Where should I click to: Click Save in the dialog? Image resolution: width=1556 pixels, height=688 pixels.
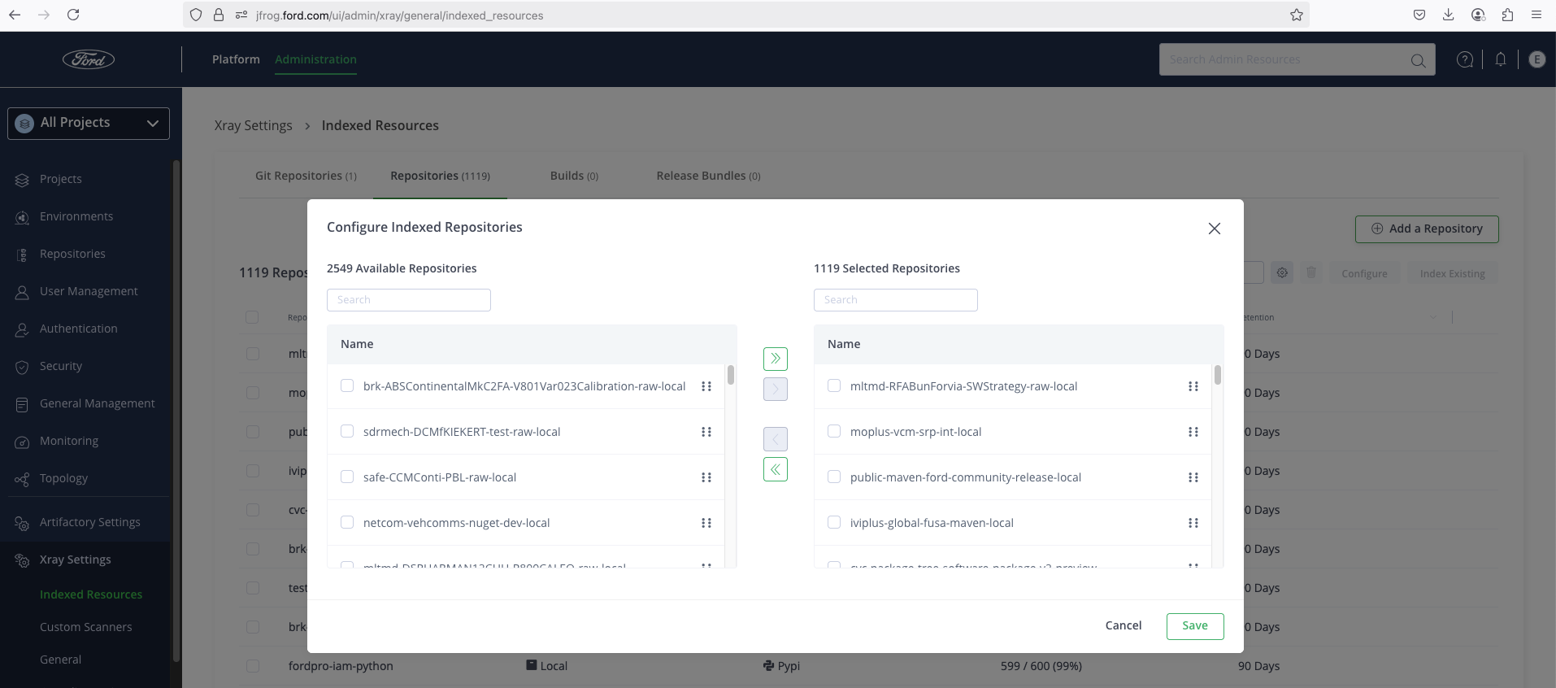coord(1195,626)
